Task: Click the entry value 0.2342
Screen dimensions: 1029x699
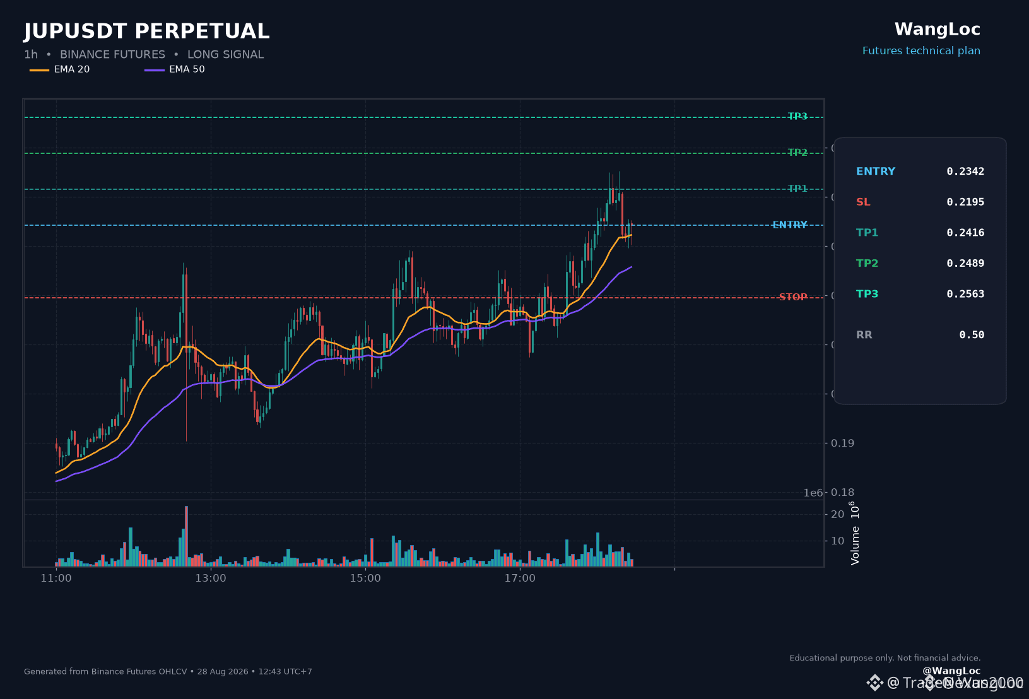Action: [965, 171]
